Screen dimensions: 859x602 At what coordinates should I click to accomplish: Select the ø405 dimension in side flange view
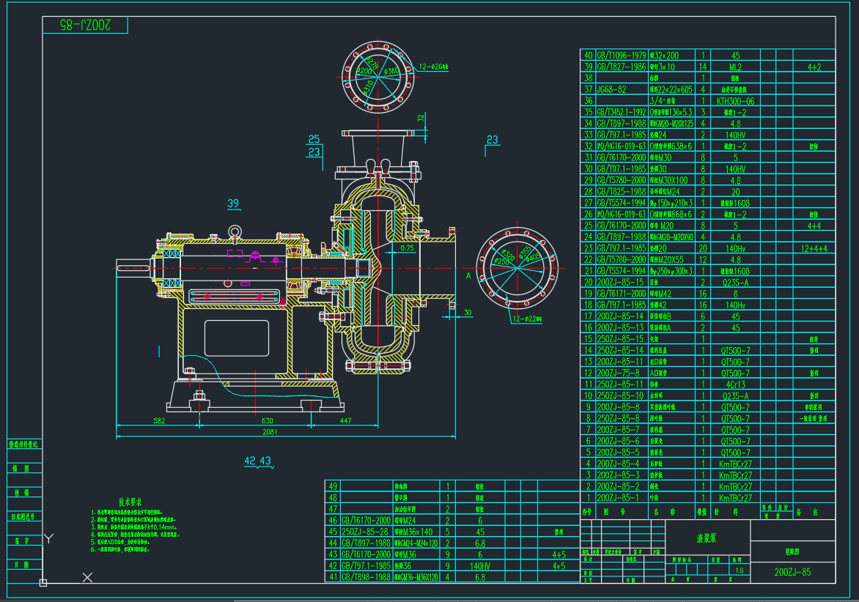[x=537, y=256]
